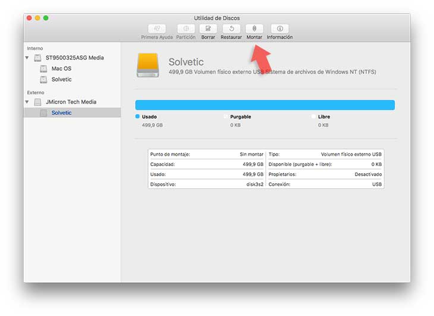Image resolution: width=434 pixels, height=316 pixels.
Task: Click the Disponible (purgable + libre) label
Action: click(x=300, y=164)
